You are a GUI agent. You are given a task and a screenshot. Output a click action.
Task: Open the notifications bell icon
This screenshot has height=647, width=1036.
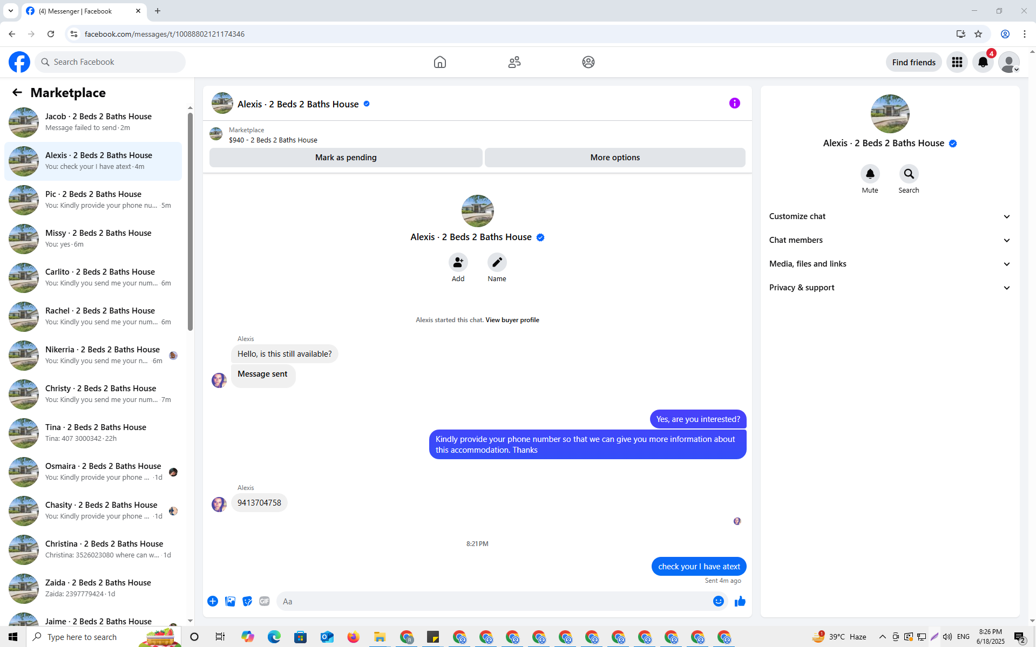tap(983, 62)
